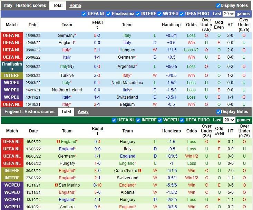Open the Last games dropdown for Italy
The image size is (253, 210).
pyautogui.click(x=228, y=14)
